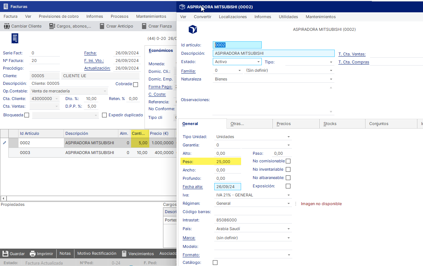Click the Motivo Rectificación button
The width and height of the screenshot is (423, 266).
point(97,254)
